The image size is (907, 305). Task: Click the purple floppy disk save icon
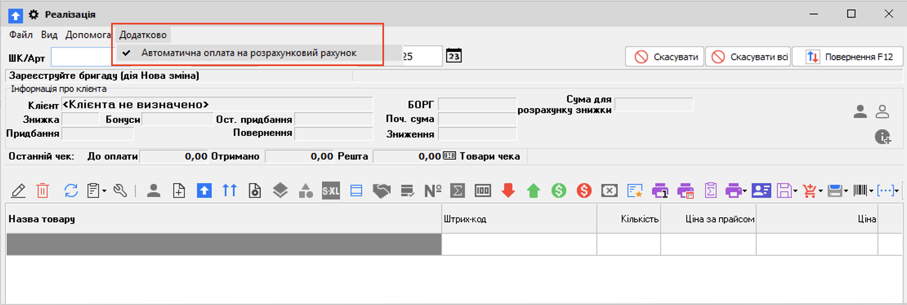point(784,190)
